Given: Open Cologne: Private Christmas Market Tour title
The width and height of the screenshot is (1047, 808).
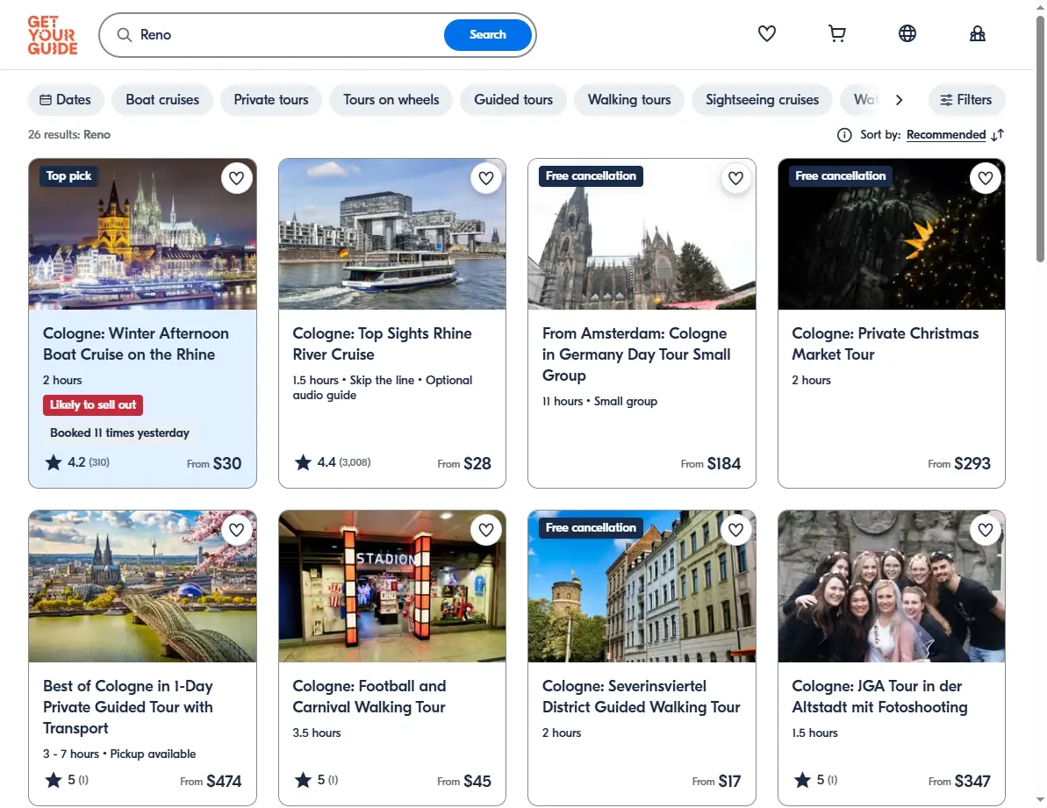Looking at the screenshot, I should pyautogui.click(x=885, y=344).
